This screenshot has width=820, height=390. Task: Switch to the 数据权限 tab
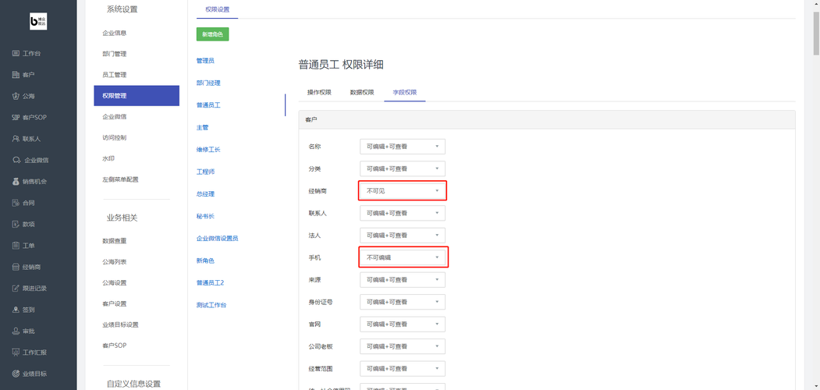tap(361, 92)
